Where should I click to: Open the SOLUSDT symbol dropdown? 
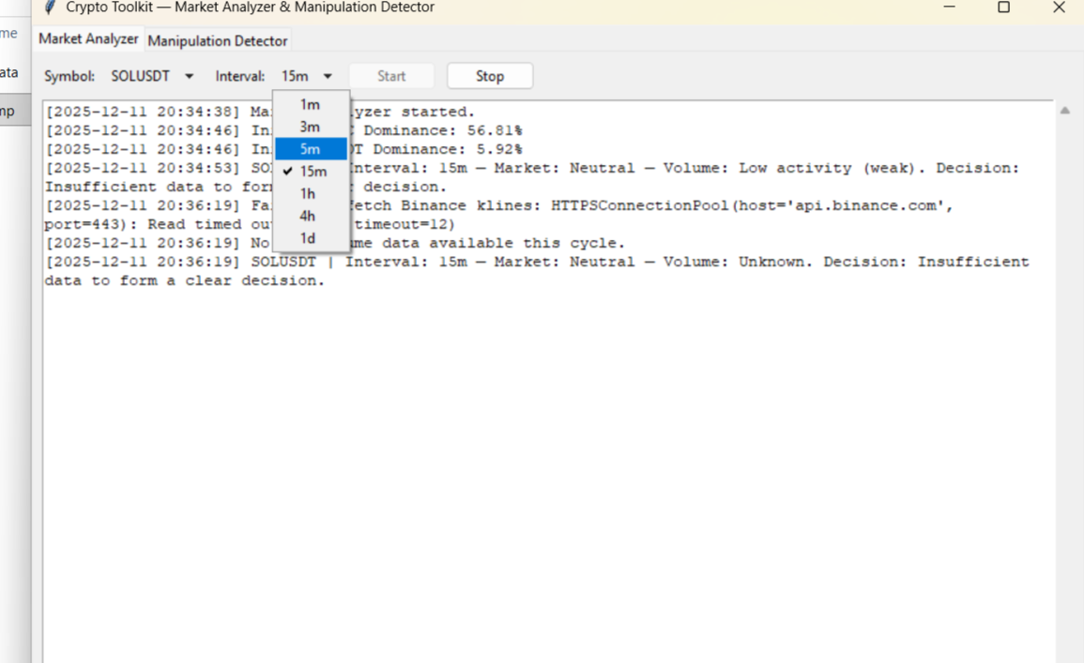[153, 76]
